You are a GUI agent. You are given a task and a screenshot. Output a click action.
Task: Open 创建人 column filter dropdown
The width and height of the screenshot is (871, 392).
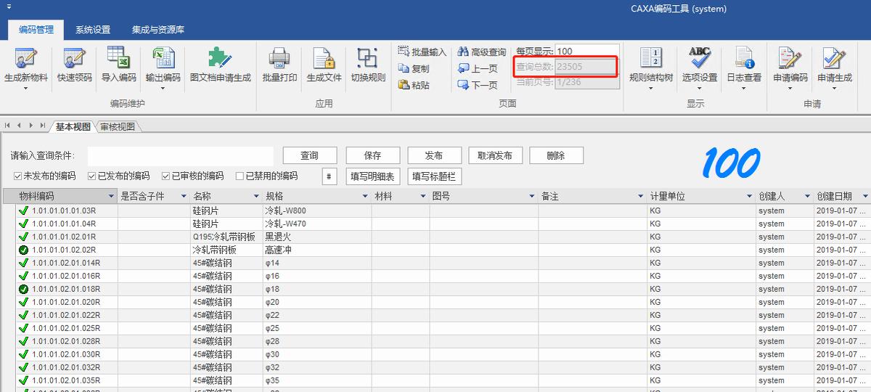(x=808, y=197)
